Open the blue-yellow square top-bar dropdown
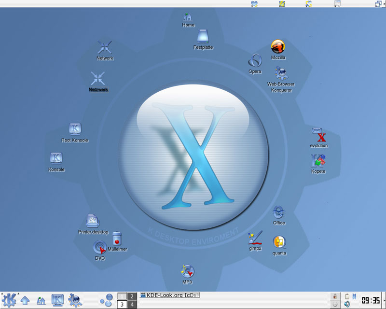This screenshot has height=309, width=386. click(282, 4)
